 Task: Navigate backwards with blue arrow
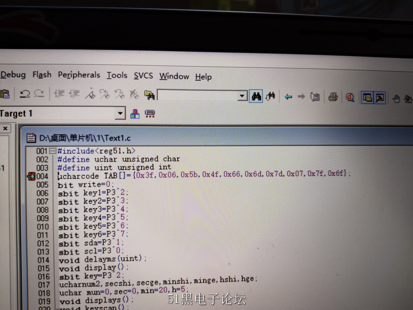(288, 97)
